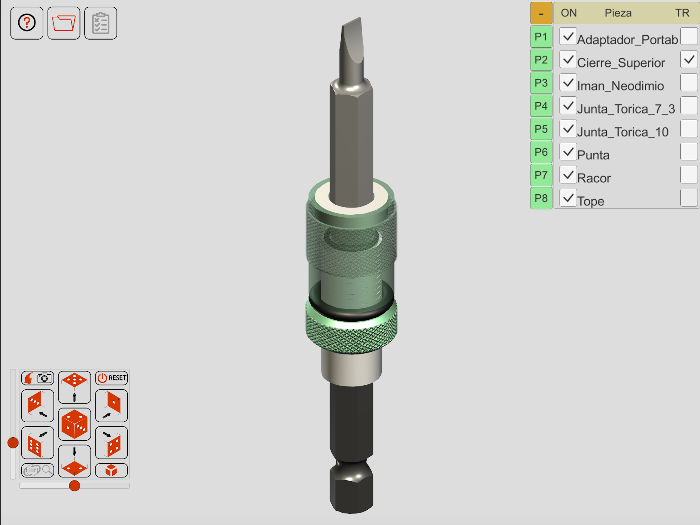Select part P1 green button
This screenshot has width=700, height=525.
coord(541,37)
